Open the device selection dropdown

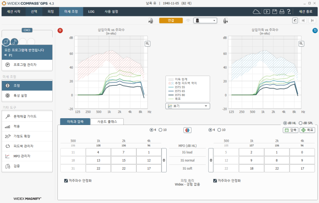click(x=205, y=21)
